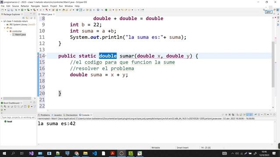Viewport: 280px width, 157px height.
Task: Click the Boot Dashboard pencil edit icon
Action: pyautogui.click(x=22, y=106)
